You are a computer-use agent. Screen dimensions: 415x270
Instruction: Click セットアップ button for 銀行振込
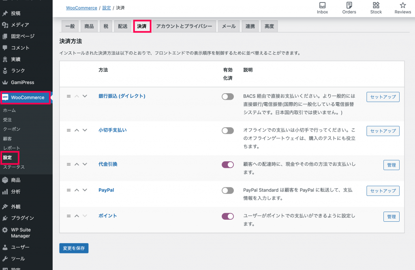coord(383,97)
